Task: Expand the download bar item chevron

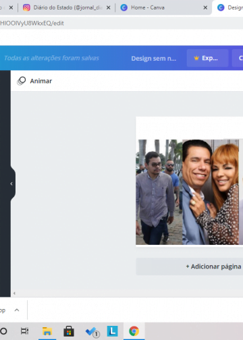Action: pyautogui.click(x=17, y=310)
